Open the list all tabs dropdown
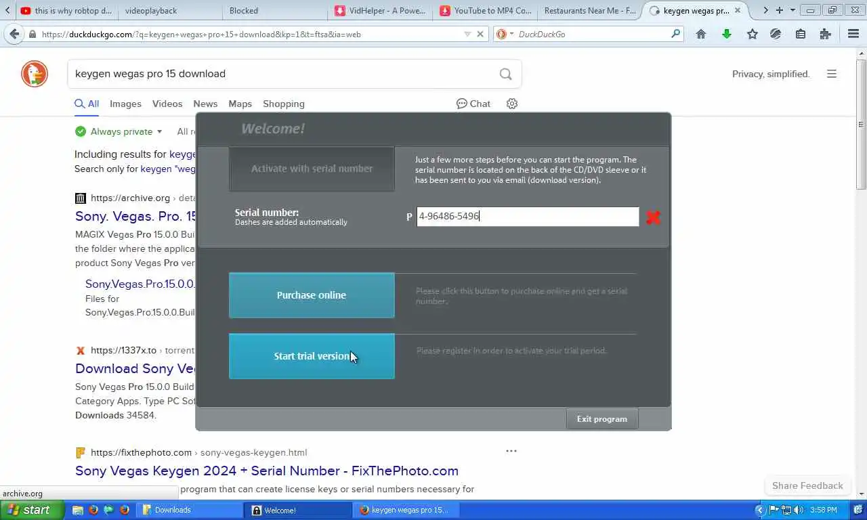Image resolution: width=867 pixels, height=520 pixels. pos(792,10)
